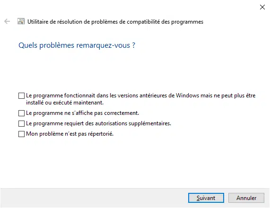Select the 'Mon problème n'est pas répertorié' checkbox
Viewport: 270px width, 208px height.
(21, 134)
